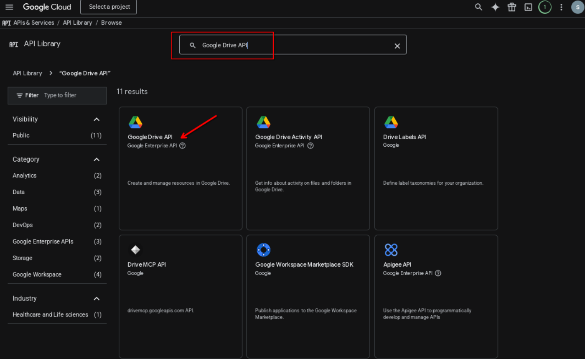Click the "Use the Apigee API to programmatically" description
The image size is (585, 359).
(x=427, y=314)
